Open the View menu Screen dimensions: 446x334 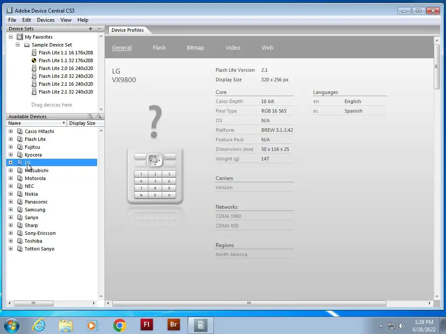click(x=66, y=20)
